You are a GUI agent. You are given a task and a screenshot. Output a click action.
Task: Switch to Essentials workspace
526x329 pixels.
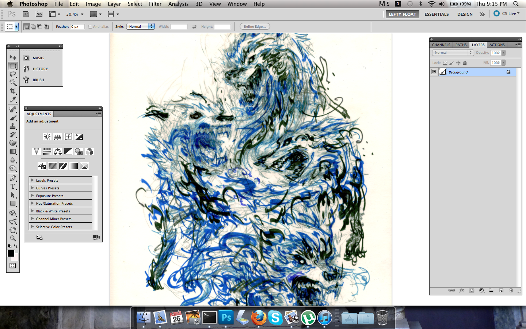coord(437,14)
